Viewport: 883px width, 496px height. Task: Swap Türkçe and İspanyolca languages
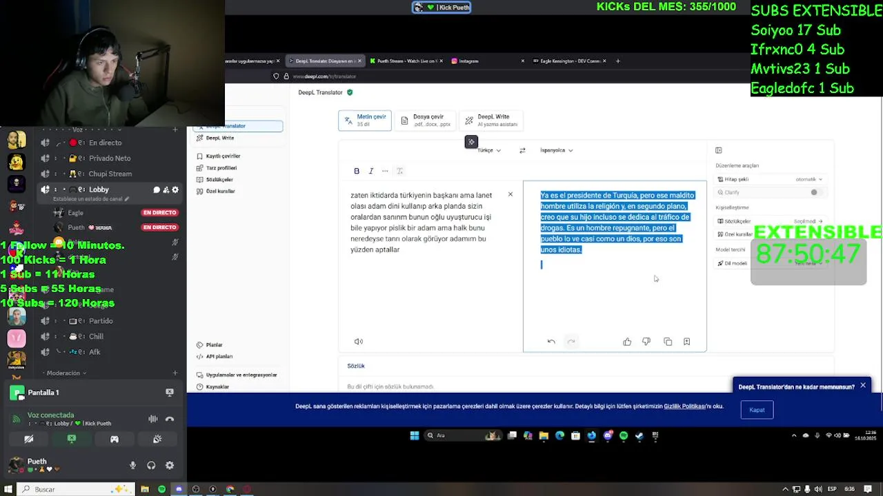click(x=522, y=150)
